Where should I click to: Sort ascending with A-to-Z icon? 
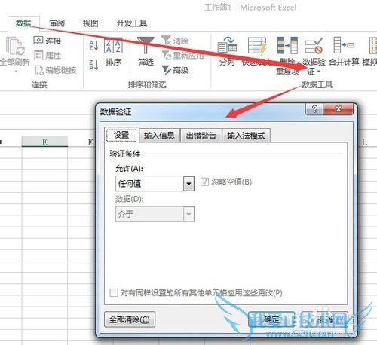click(x=93, y=46)
